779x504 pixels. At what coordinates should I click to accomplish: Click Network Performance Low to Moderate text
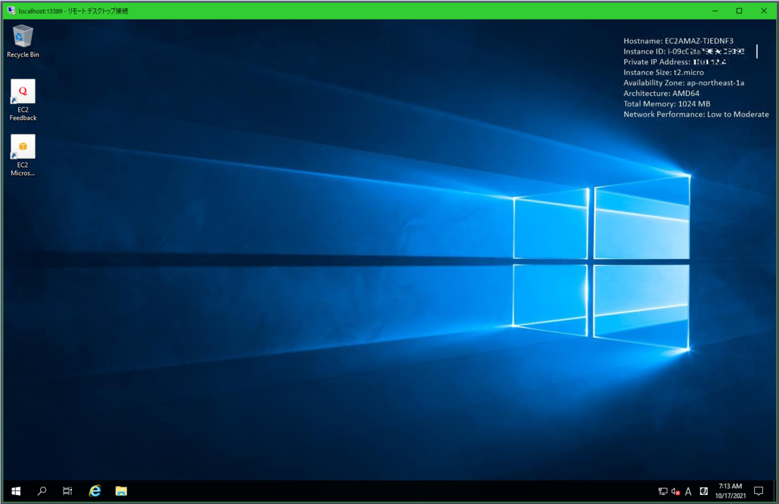(696, 114)
